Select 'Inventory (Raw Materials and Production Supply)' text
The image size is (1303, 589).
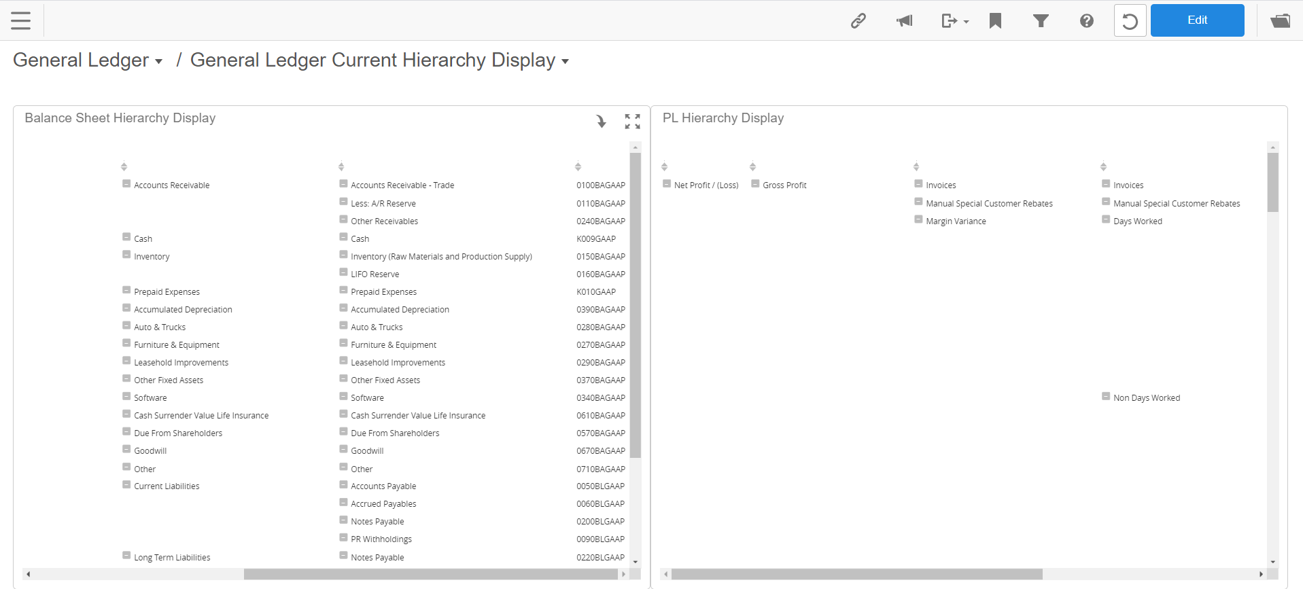click(441, 257)
